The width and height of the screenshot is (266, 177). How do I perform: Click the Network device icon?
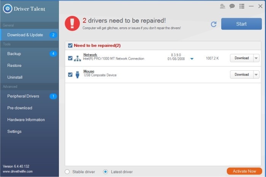(x=78, y=58)
